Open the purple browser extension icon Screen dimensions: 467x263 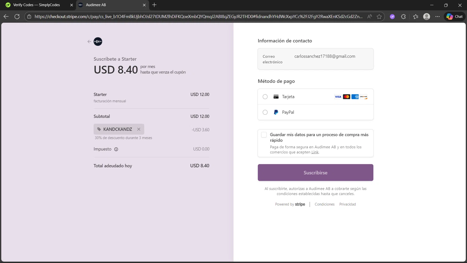pyautogui.click(x=392, y=17)
